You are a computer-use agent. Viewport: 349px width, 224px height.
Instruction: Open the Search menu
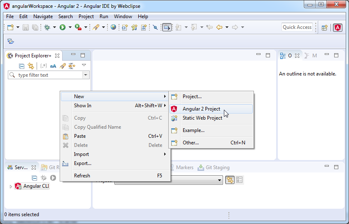pyautogui.click(x=65, y=17)
